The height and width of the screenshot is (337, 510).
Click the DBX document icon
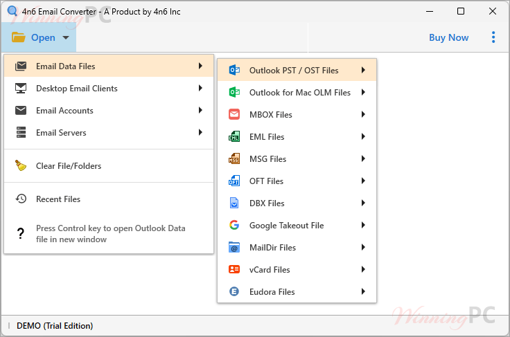tap(234, 203)
